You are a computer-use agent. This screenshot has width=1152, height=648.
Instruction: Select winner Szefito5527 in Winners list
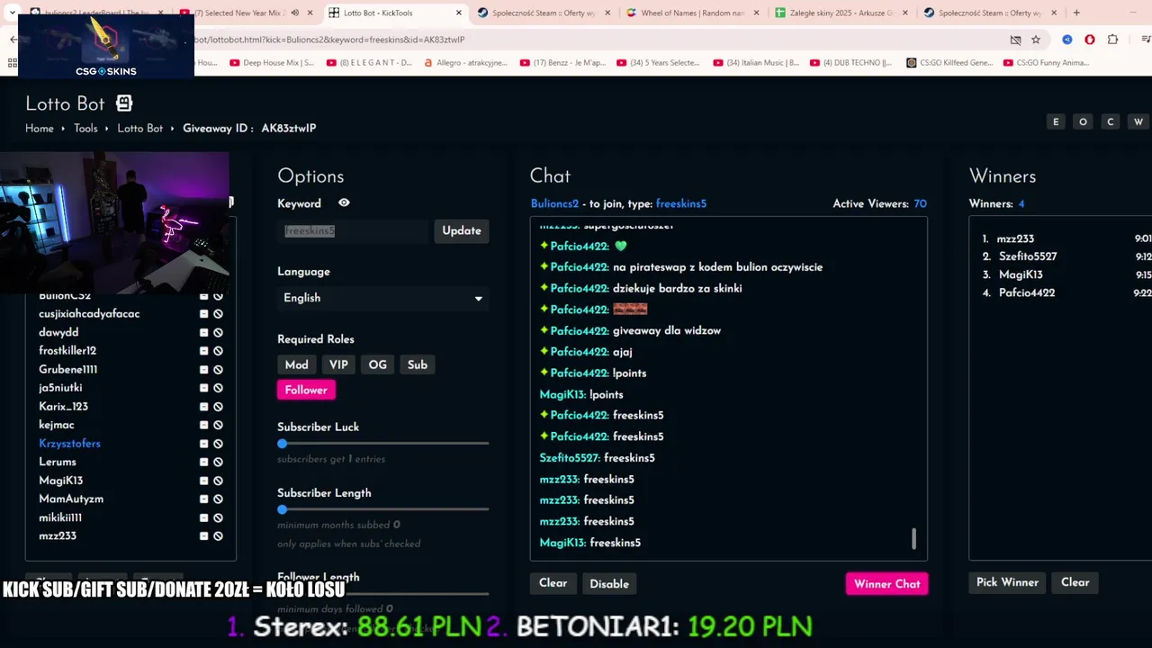[x=1028, y=256]
